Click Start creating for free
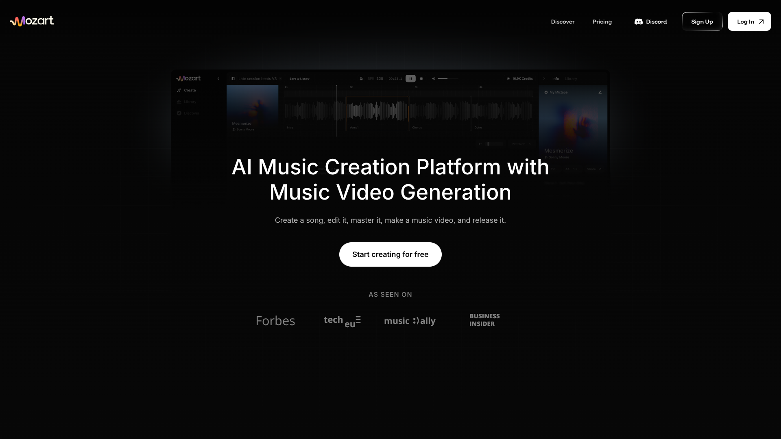The width and height of the screenshot is (781, 439). (390, 254)
